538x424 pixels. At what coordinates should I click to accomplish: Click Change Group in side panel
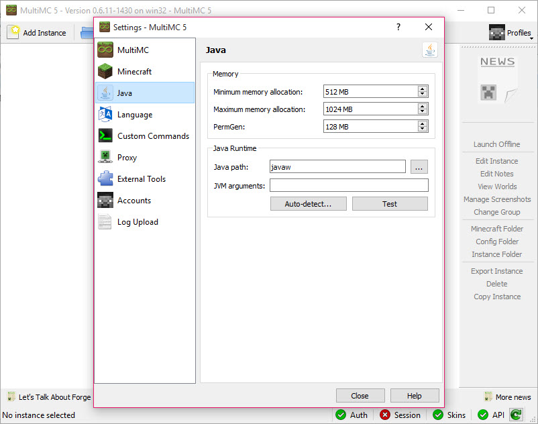click(x=496, y=212)
